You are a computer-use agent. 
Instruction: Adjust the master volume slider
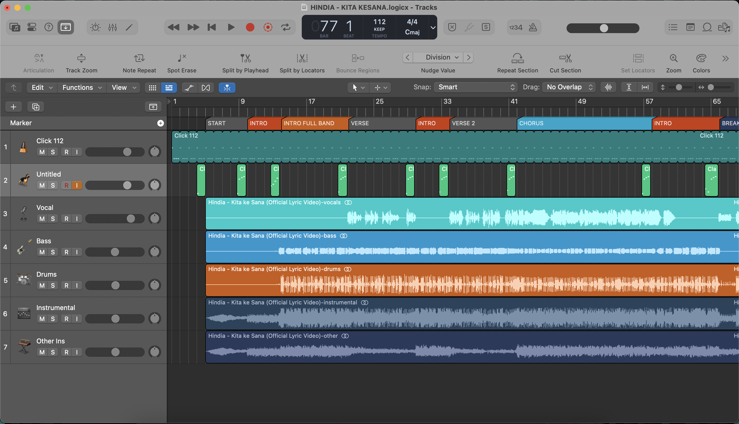(603, 28)
